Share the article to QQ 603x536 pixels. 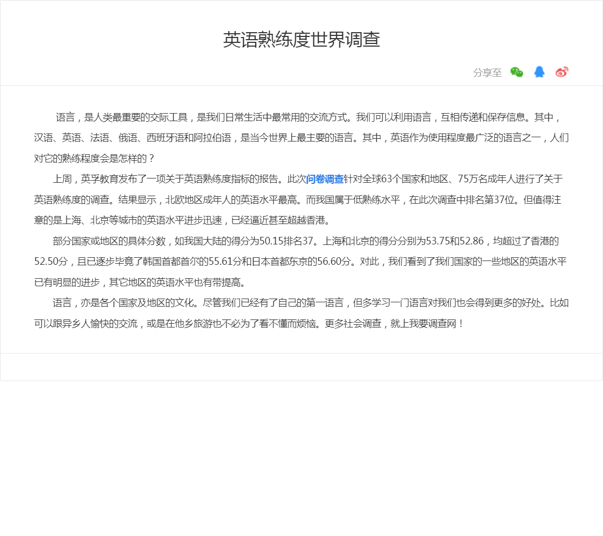[539, 72]
